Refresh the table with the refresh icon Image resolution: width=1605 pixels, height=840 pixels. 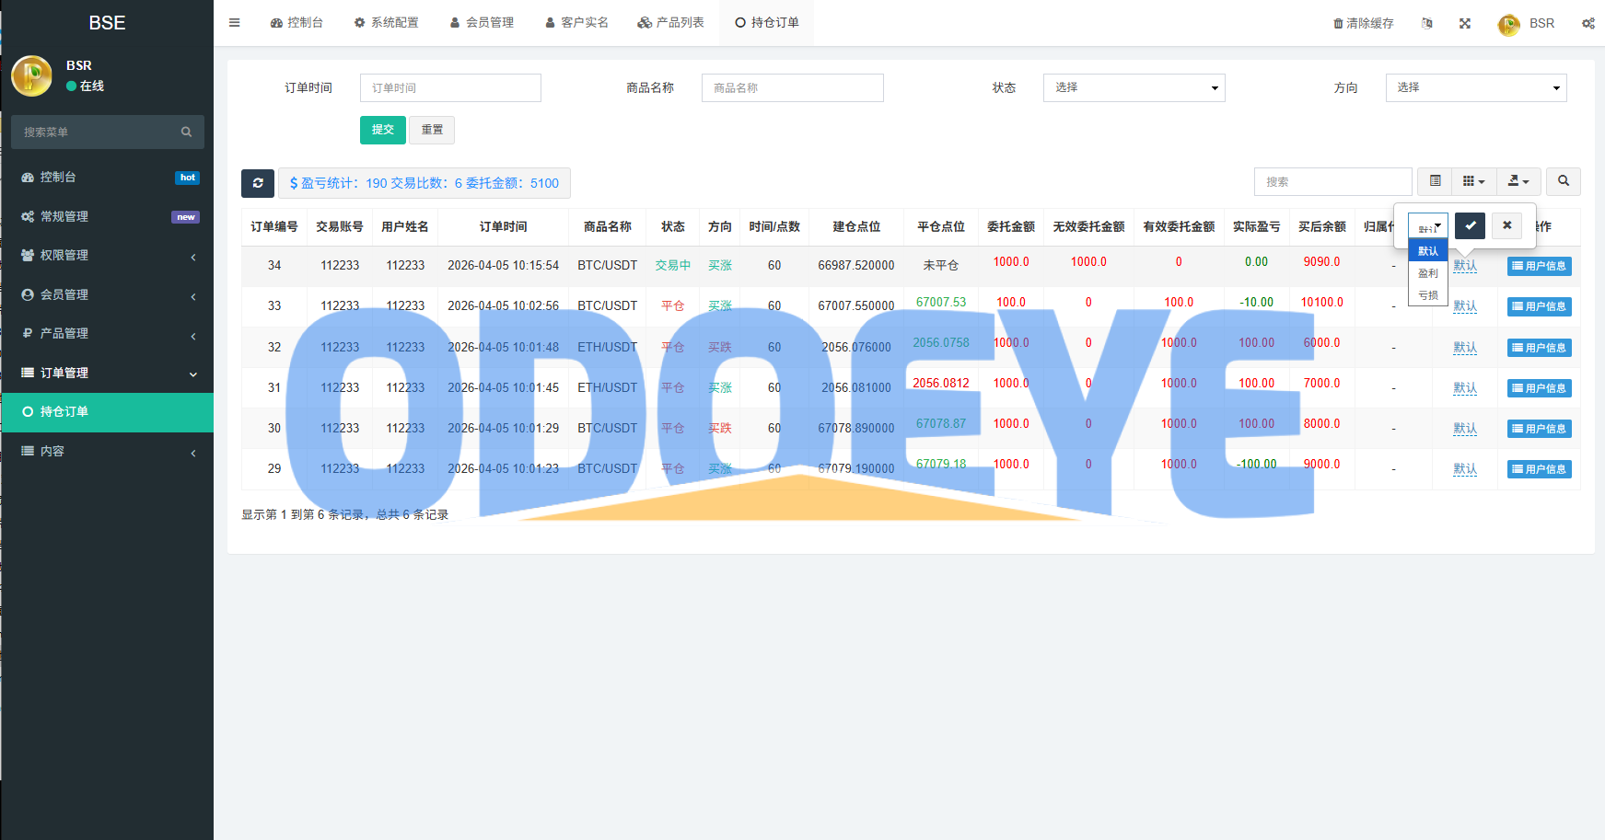(258, 183)
